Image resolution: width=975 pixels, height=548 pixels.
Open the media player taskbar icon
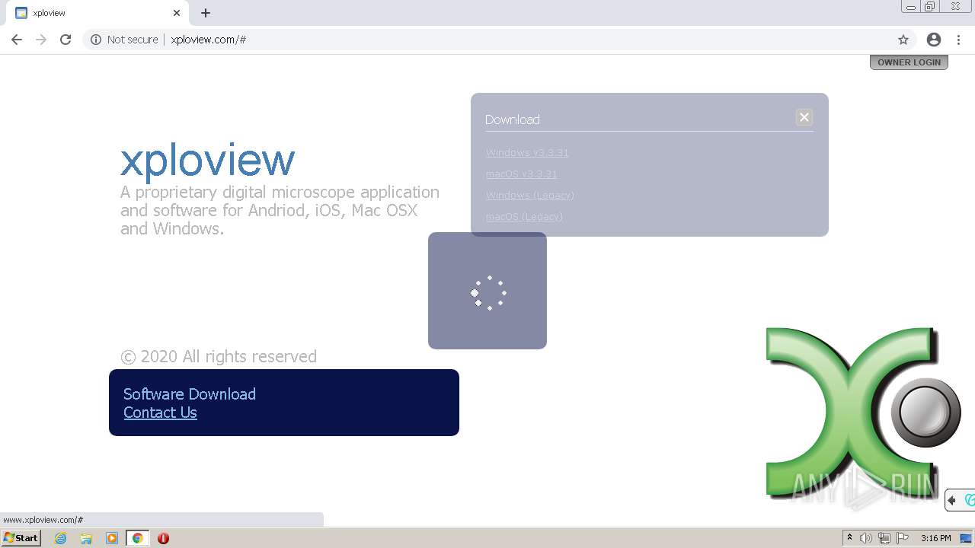(x=112, y=538)
